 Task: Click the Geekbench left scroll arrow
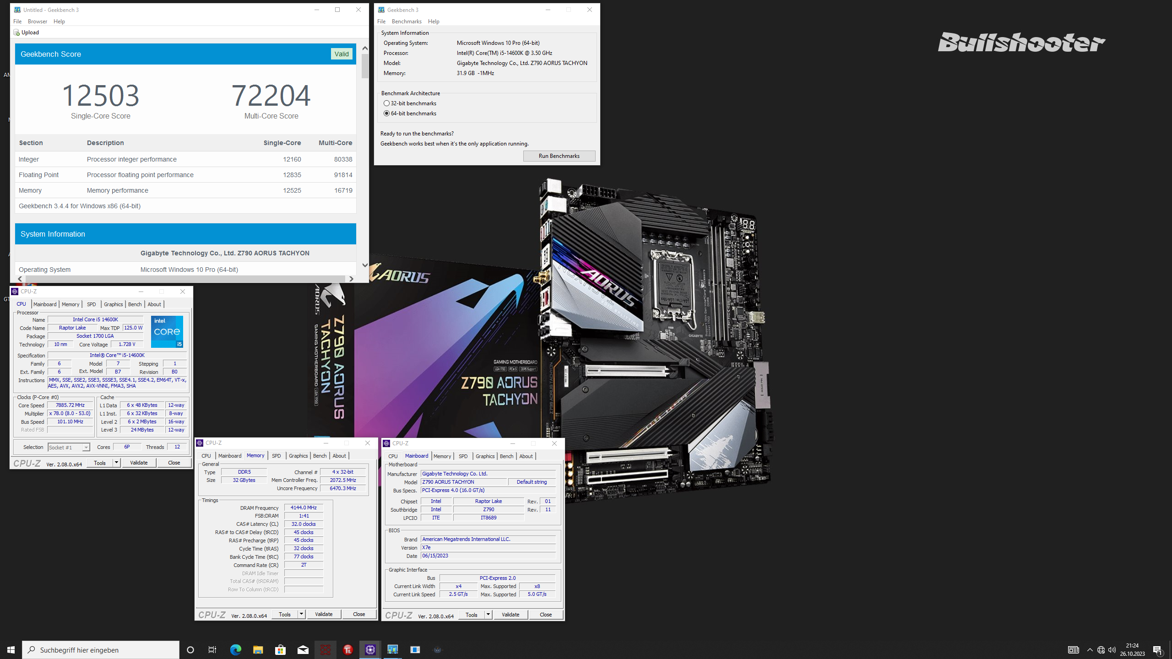tap(20, 279)
